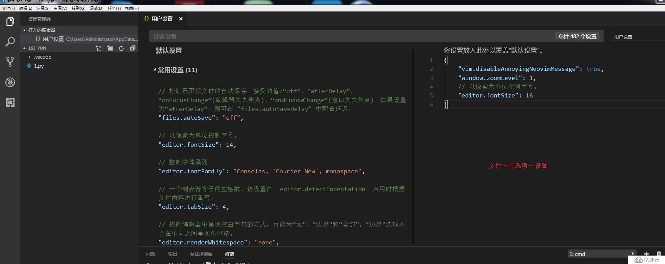Open the 1: cmd terminal dropdown
Screen dimensions: 665x264
[602, 254]
